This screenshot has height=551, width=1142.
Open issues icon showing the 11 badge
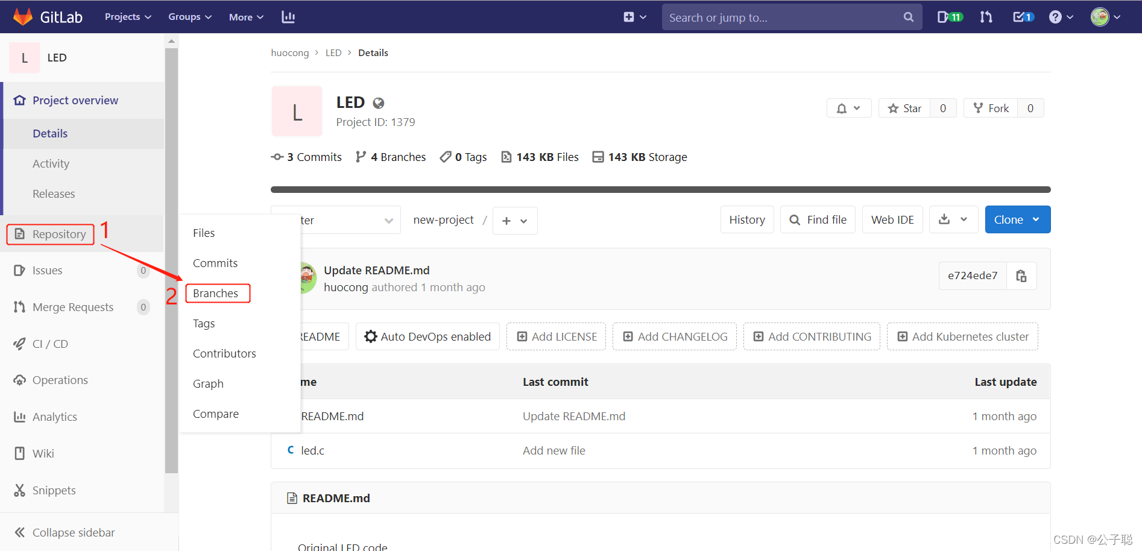coord(950,17)
